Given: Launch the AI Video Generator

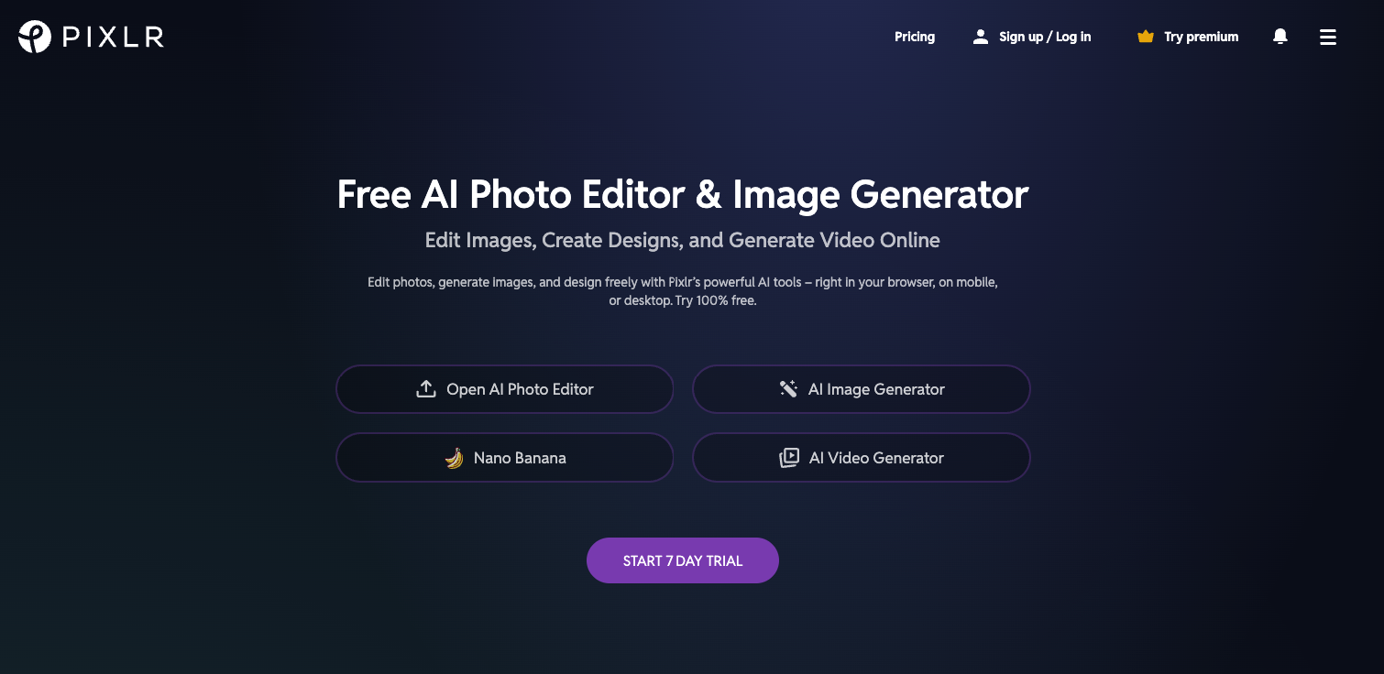Looking at the screenshot, I should point(862,457).
